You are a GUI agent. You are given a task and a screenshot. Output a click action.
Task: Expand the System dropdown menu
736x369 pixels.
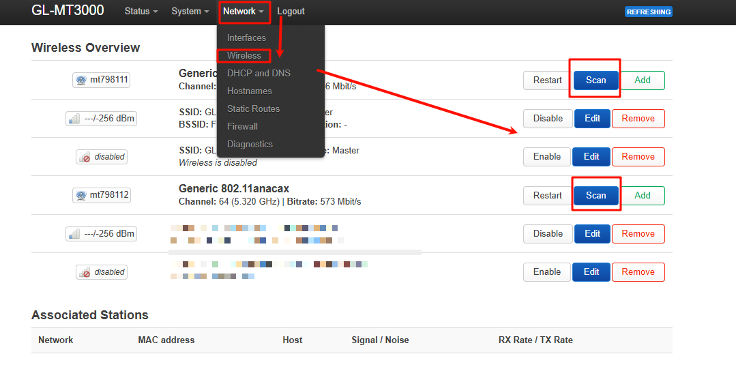(190, 12)
